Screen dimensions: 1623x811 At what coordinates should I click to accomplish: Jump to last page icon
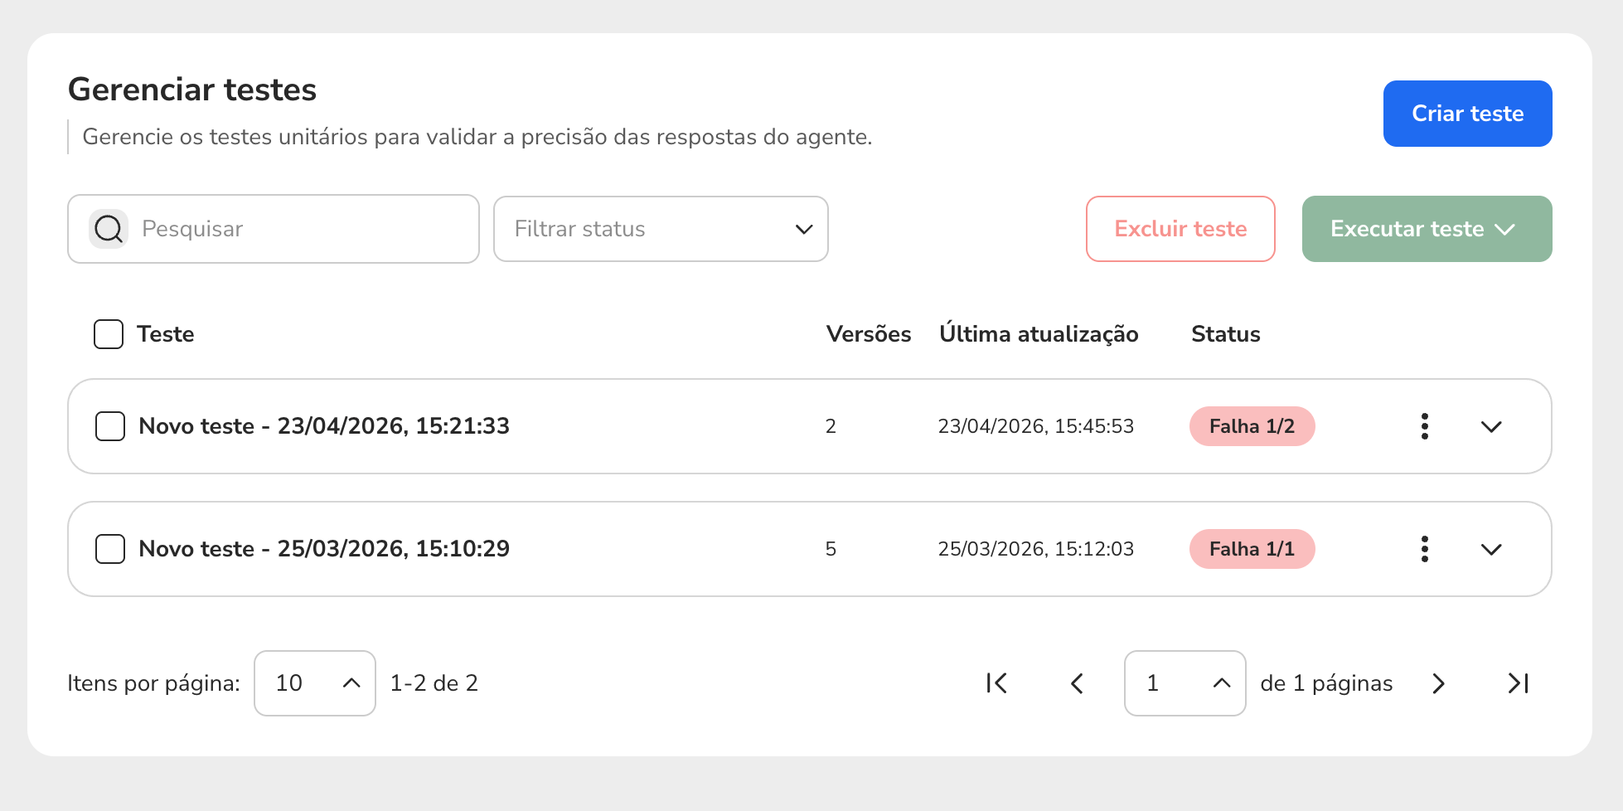click(x=1518, y=683)
